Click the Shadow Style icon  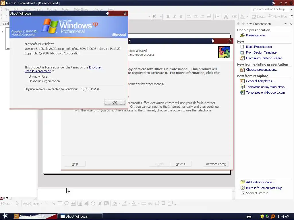tap(163, 203)
